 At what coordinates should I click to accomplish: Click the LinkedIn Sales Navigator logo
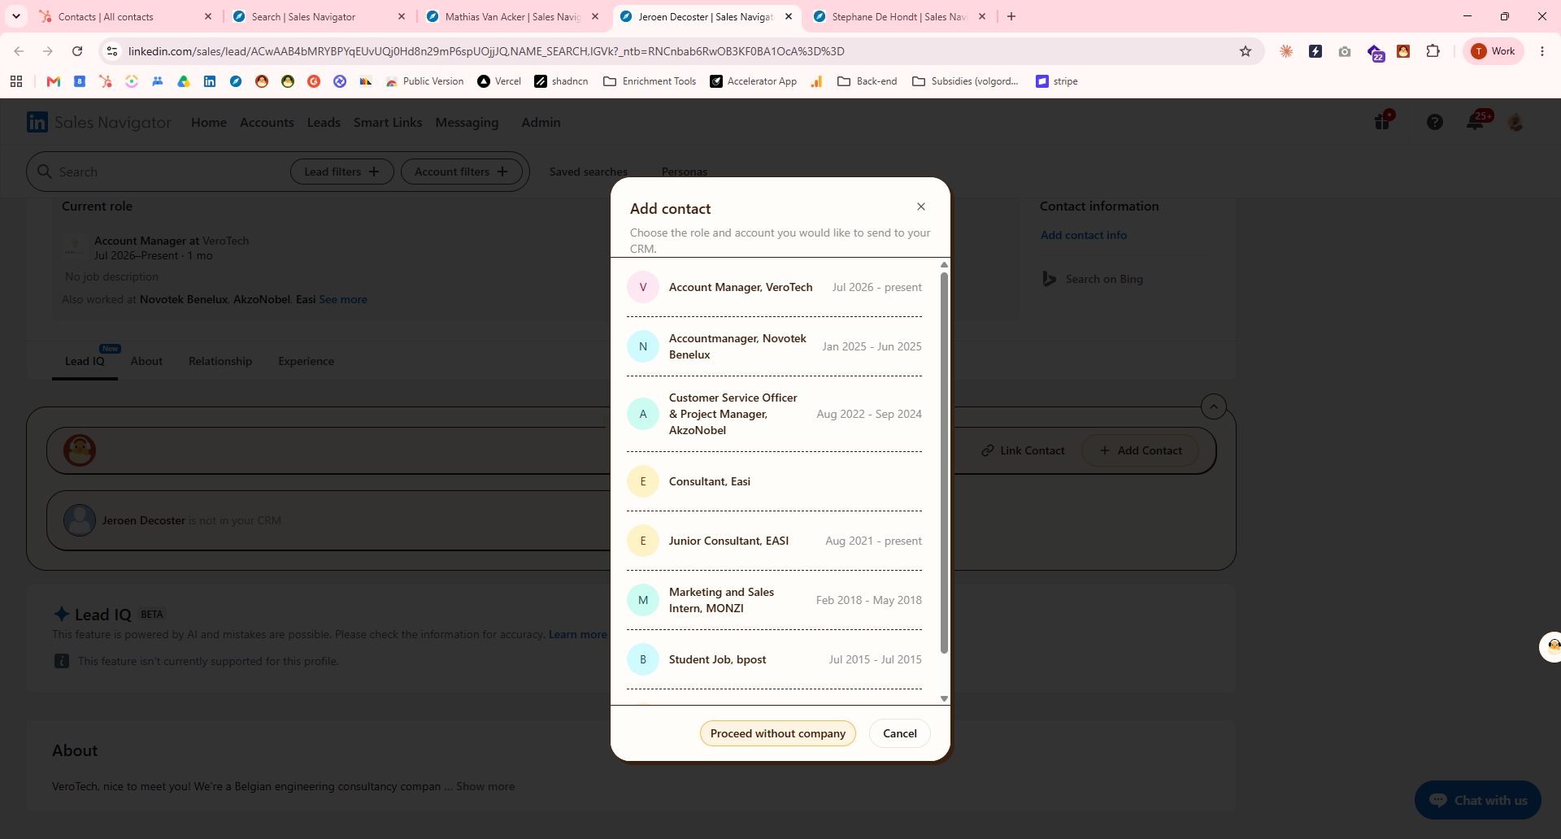99,122
